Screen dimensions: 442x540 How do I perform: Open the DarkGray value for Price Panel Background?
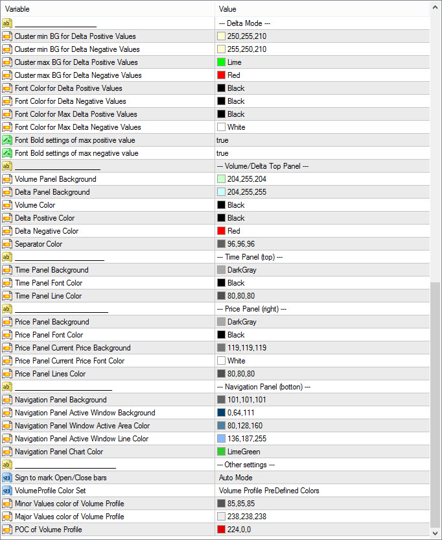coord(242,322)
